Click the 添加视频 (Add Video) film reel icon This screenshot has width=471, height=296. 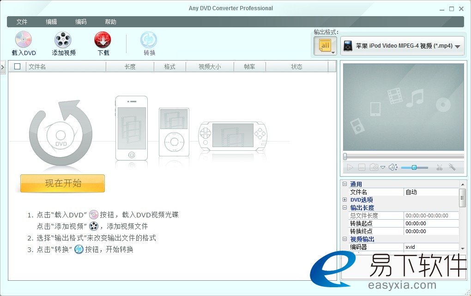63,40
